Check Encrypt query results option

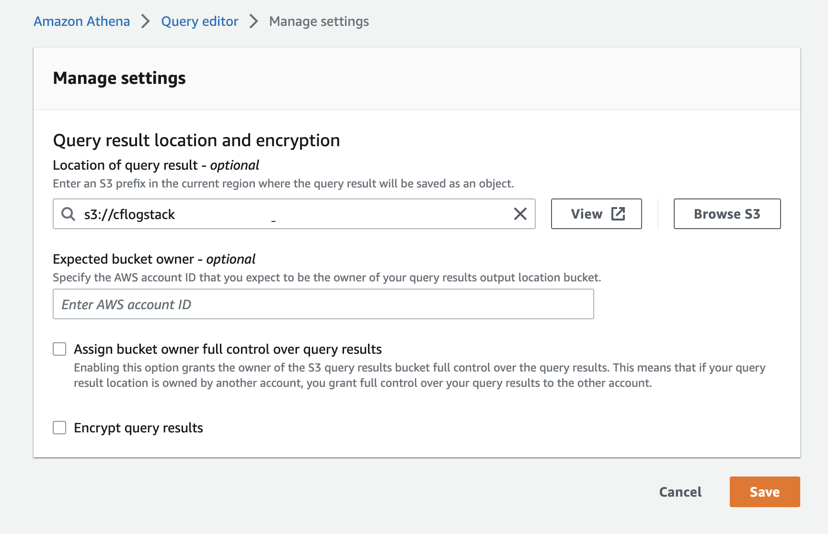click(59, 428)
